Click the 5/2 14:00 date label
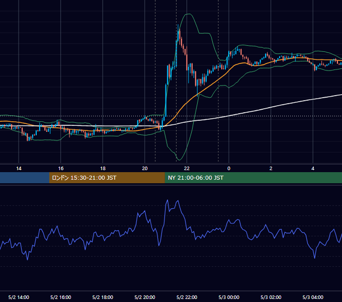 pyautogui.click(x=19, y=297)
